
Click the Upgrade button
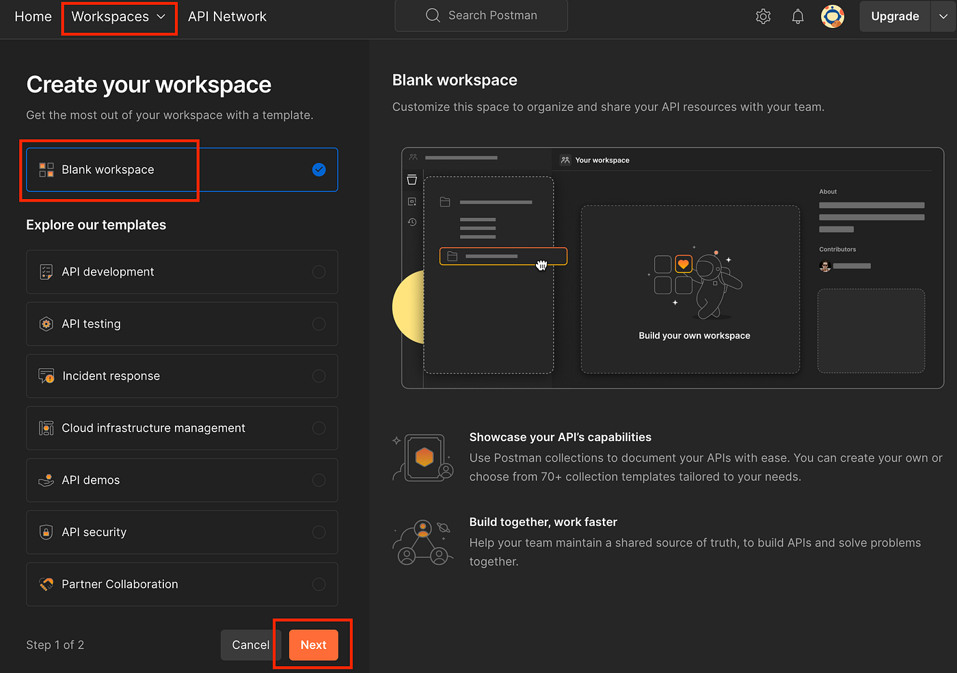(x=895, y=16)
